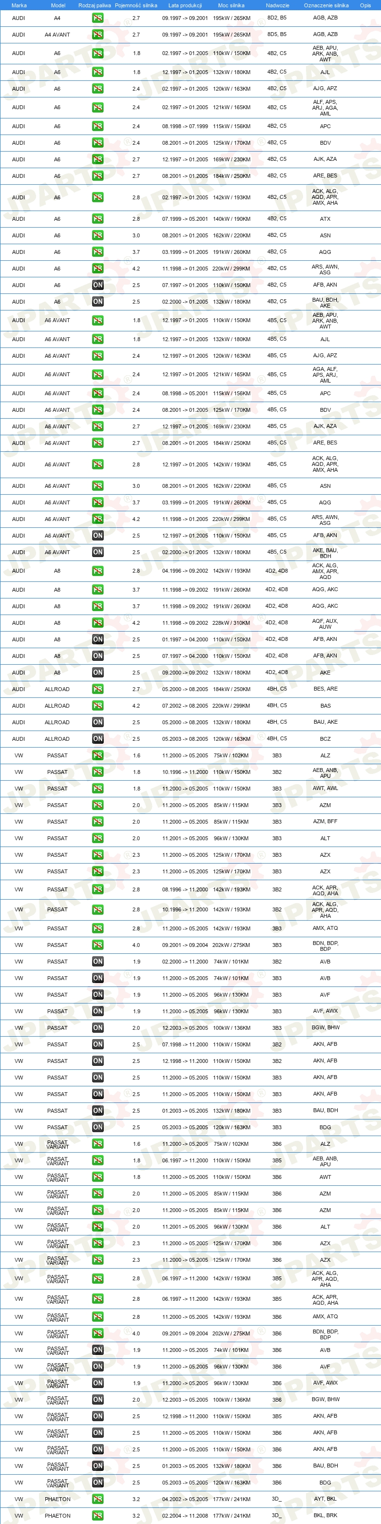Image resolution: width=381 pixels, height=1524 pixels.
Task: Click the body code cell '8D2, B5'
Action: coord(277,18)
